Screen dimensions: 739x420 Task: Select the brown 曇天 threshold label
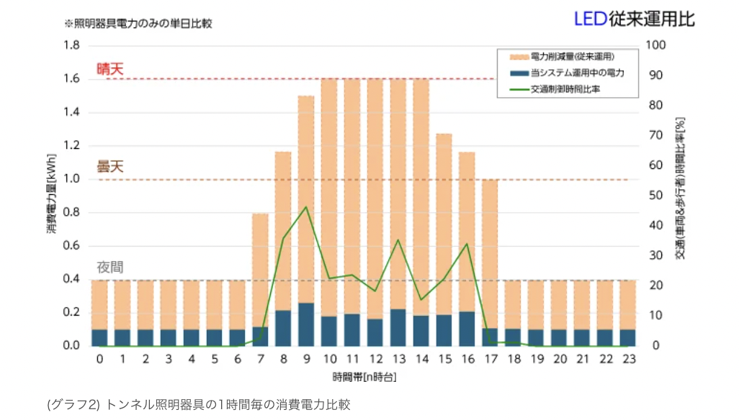point(110,167)
